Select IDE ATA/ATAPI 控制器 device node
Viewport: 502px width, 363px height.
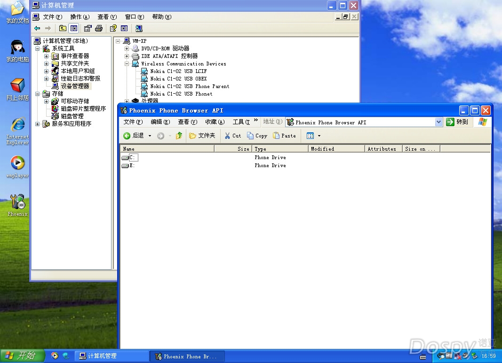click(169, 56)
